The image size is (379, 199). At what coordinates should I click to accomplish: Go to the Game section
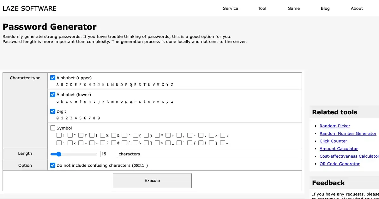[294, 9]
